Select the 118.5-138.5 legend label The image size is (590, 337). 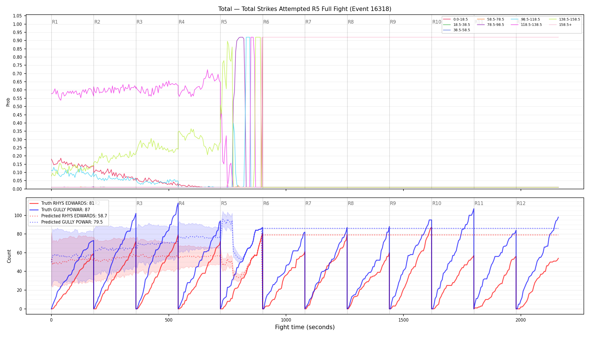pos(531,25)
